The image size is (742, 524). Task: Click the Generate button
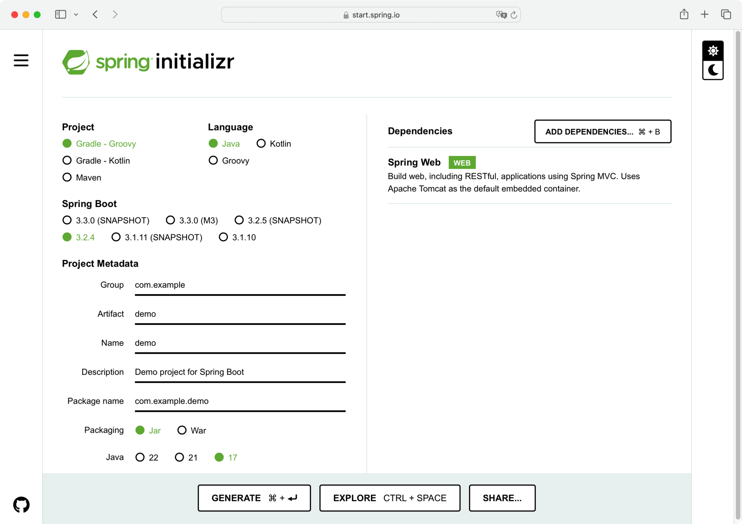254,498
